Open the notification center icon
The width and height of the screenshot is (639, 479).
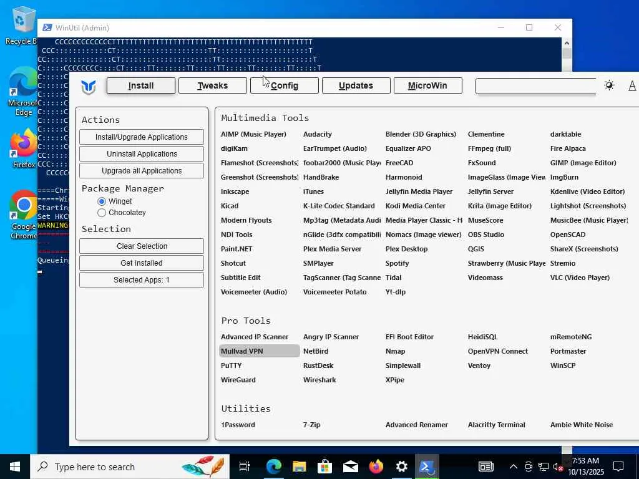tap(618, 467)
